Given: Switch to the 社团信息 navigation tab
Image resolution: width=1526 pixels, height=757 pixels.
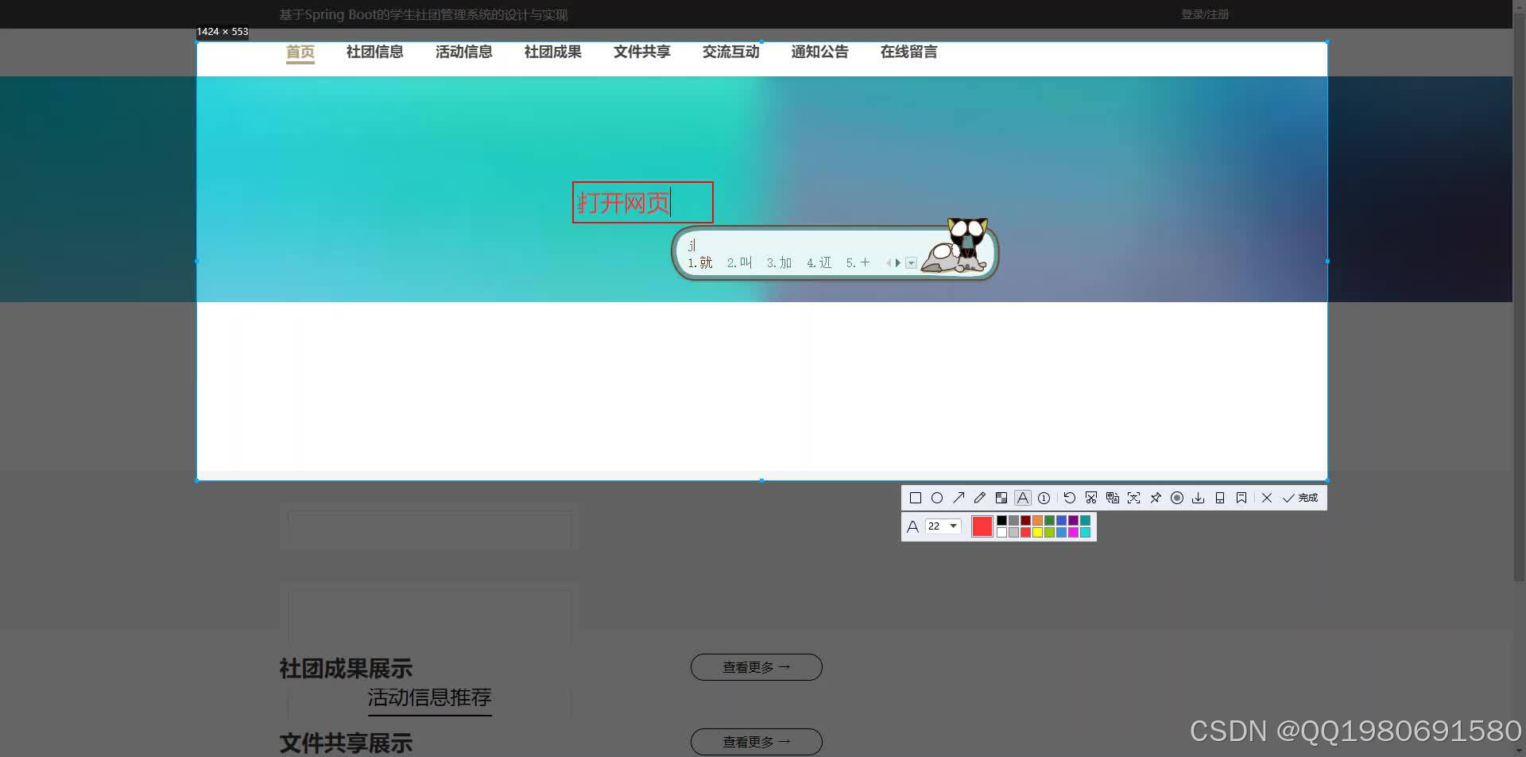Looking at the screenshot, I should (374, 52).
